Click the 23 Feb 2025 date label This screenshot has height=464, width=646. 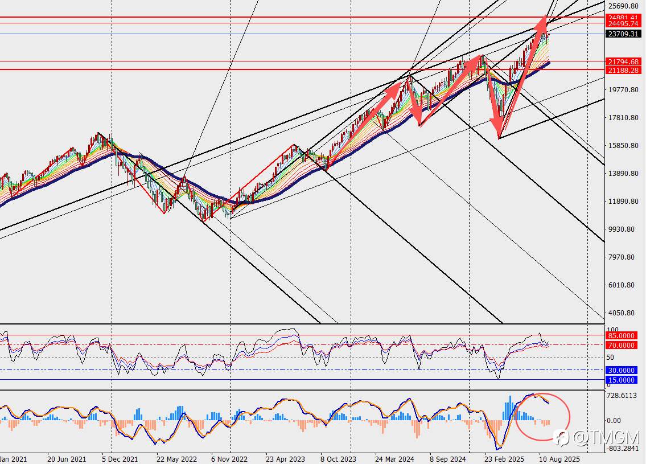coord(504,459)
